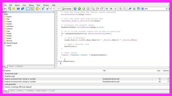Open the Edit menu

point(10,5)
